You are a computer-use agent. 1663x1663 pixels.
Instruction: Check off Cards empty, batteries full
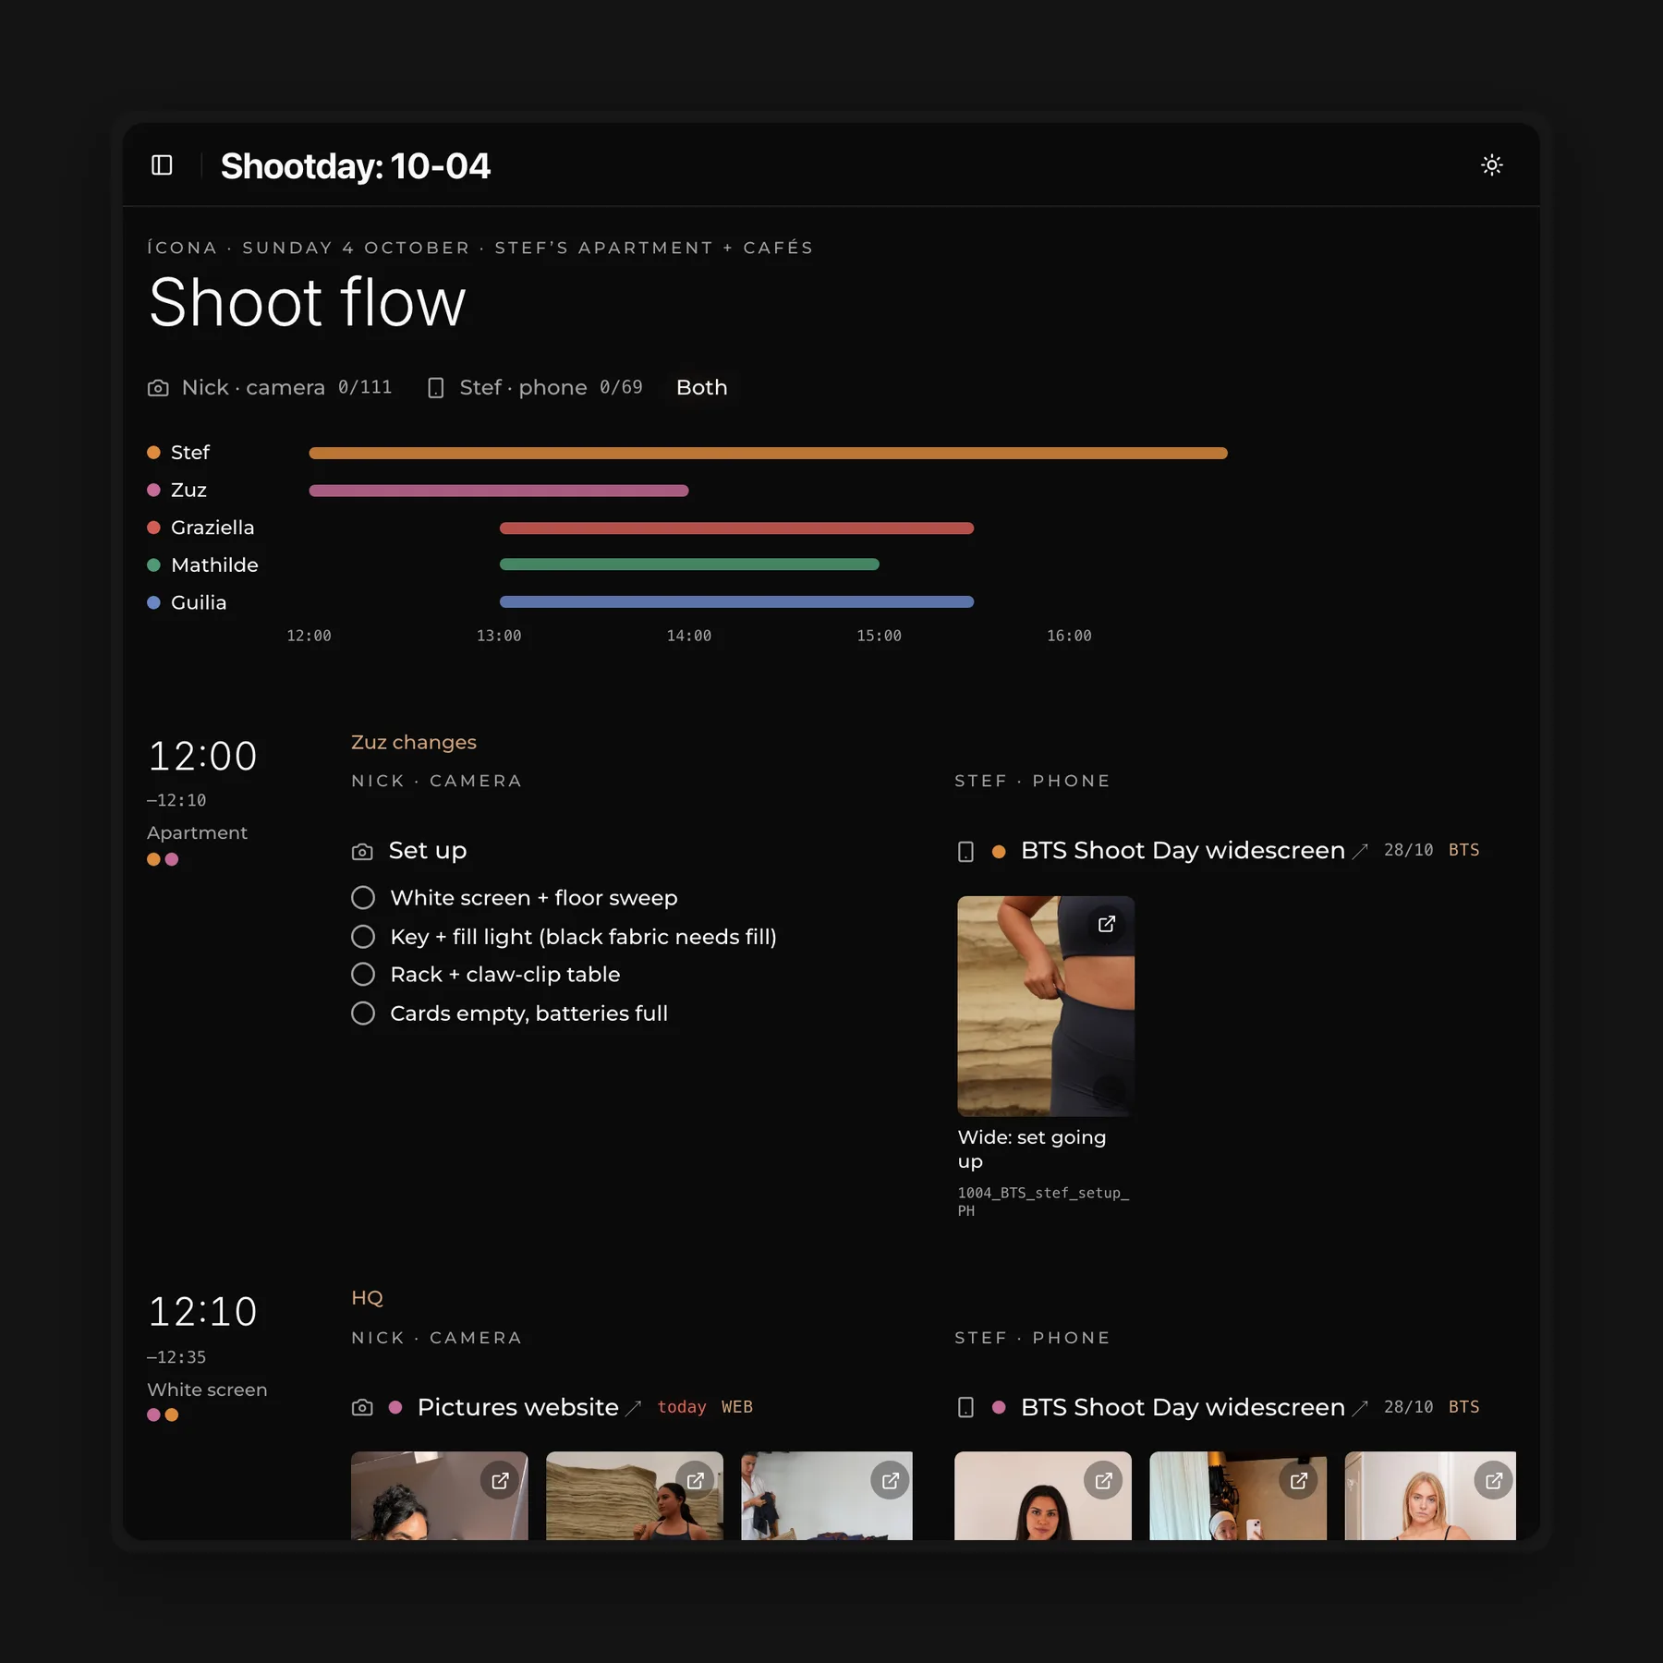(x=363, y=1014)
